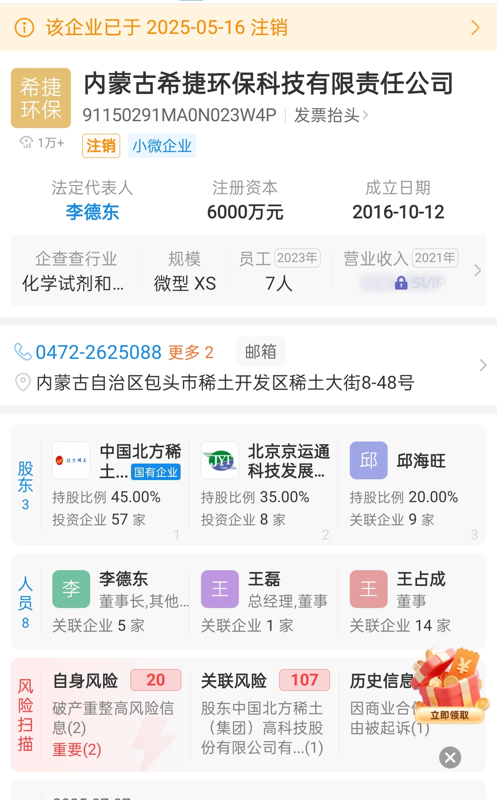Open cancellation notice banner chevron
Screen dimensions: 497x800
pyautogui.click(x=475, y=28)
